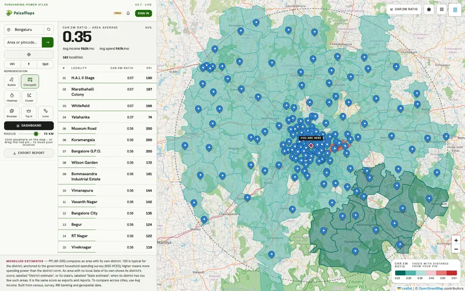This screenshot has height=291, width=465.
Task: Open the Bengaluru city selector
Action: pyautogui.click(x=24, y=30)
